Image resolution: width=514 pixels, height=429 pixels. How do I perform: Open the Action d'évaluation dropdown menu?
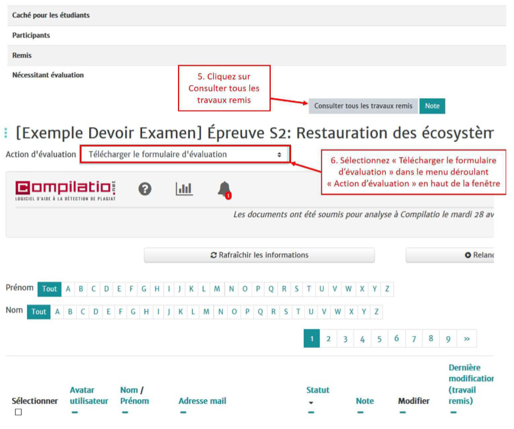click(x=185, y=155)
